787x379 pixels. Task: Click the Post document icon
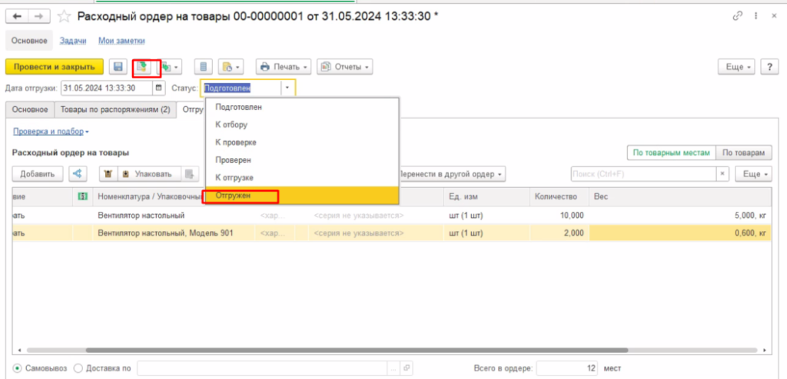click(x=142, y=68)
